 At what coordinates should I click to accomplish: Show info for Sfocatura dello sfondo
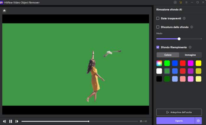point(192,27)
